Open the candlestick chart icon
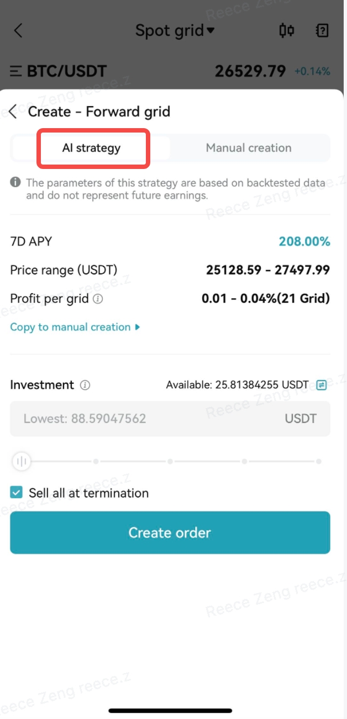The width and height of the screenshot is (347, 719). (286, 30)
